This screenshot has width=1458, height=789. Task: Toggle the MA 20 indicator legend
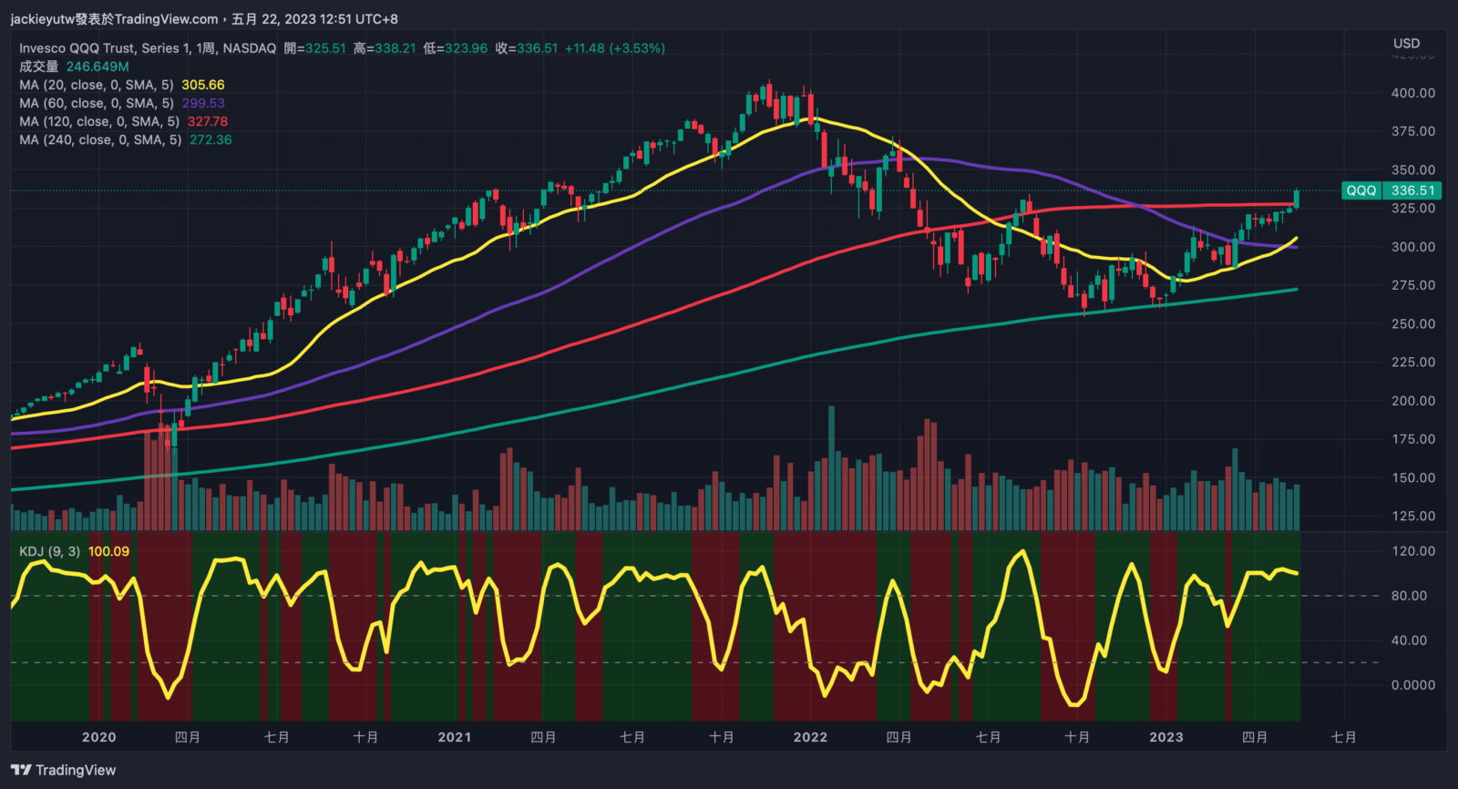click(97, 85)
